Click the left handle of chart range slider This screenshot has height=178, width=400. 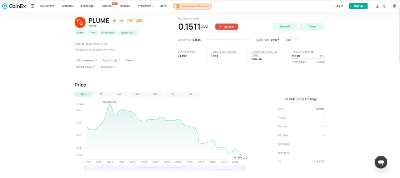85,168
